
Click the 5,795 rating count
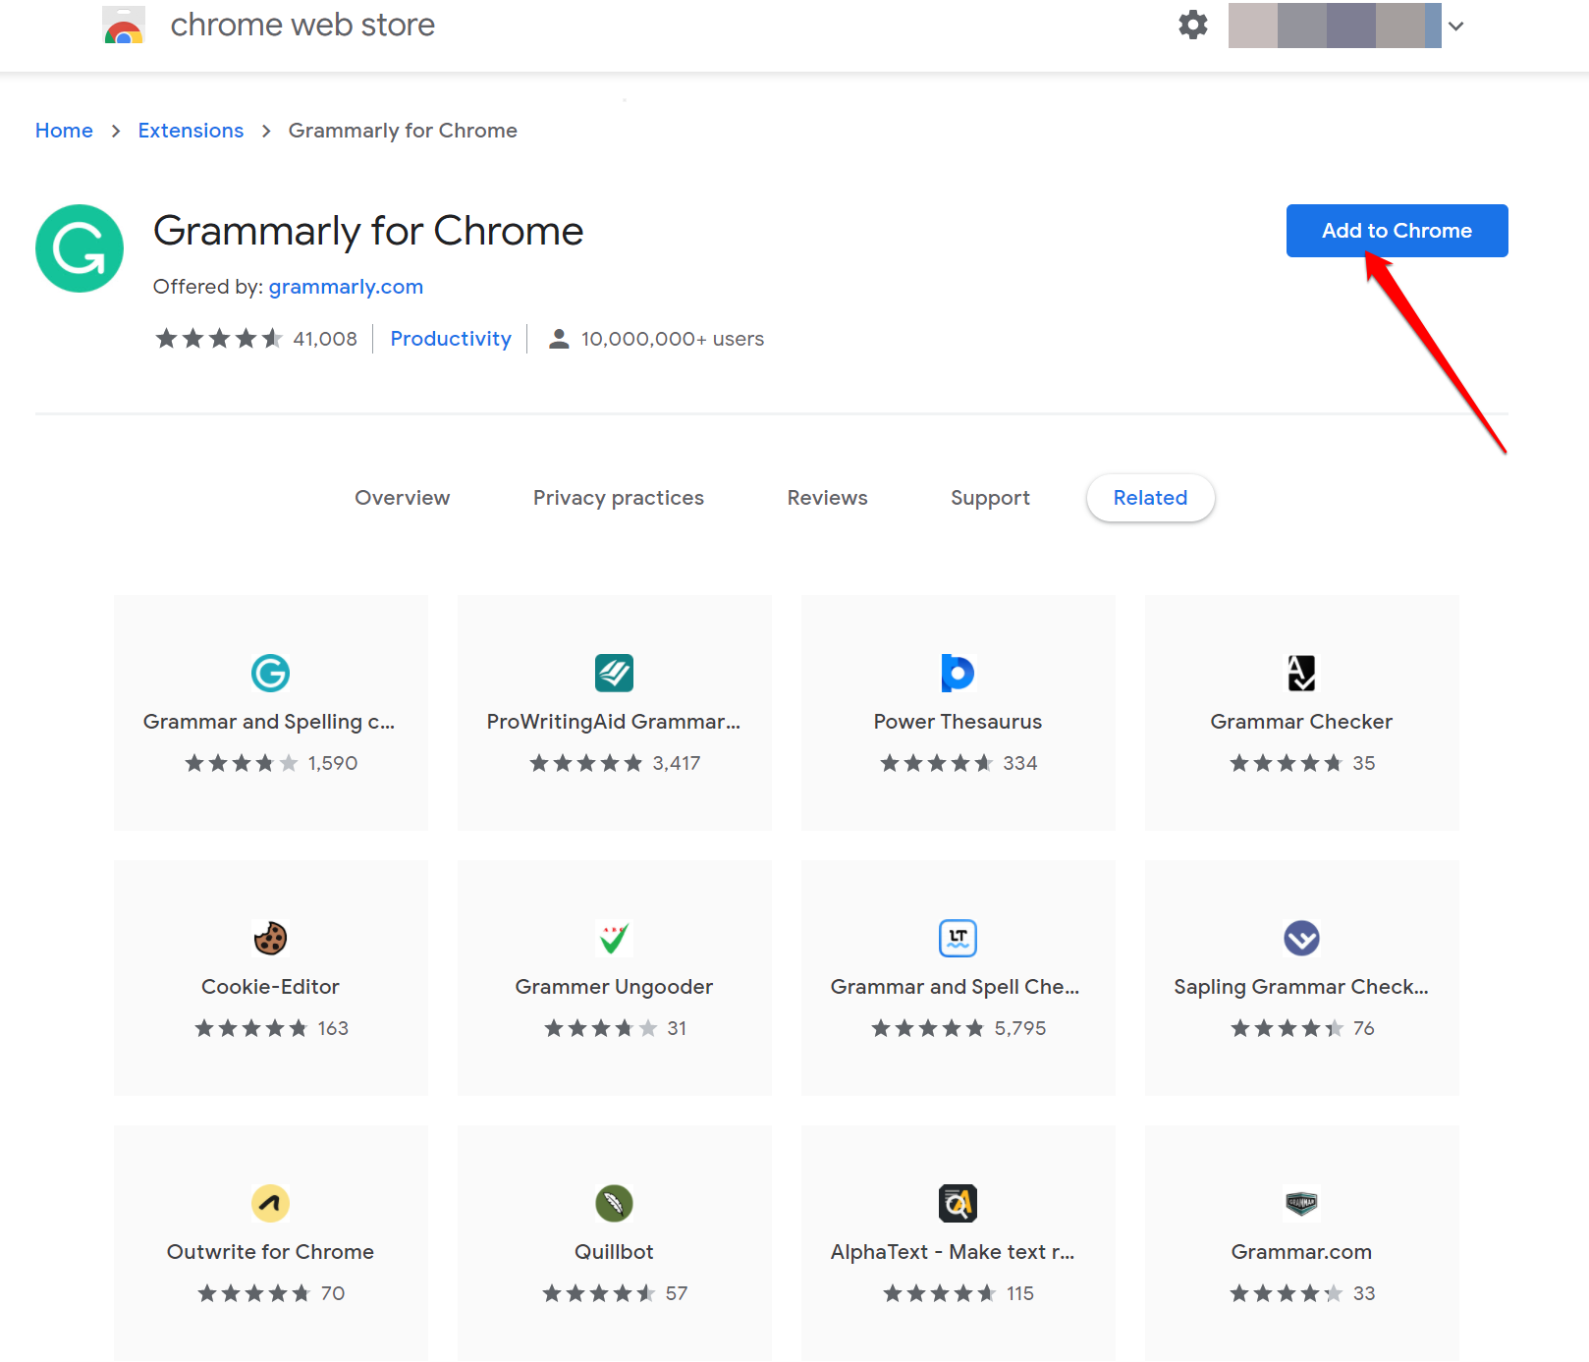click(1020, 1028)
